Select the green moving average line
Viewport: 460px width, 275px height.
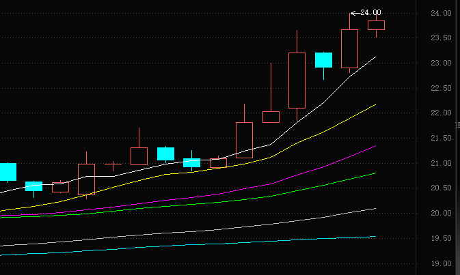[x=188, y=204]
